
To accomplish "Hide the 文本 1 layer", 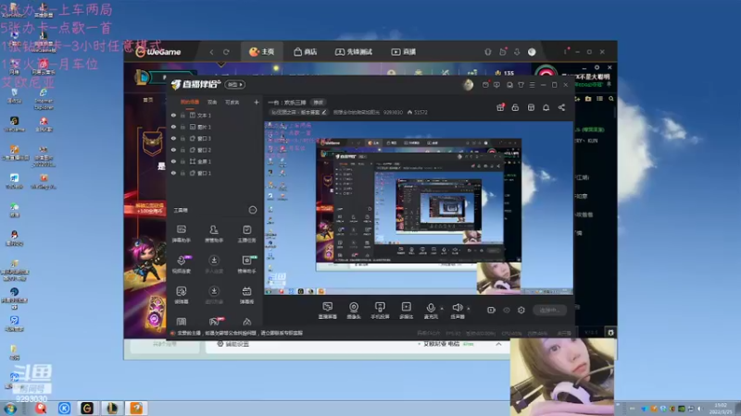I will [173, 115].
